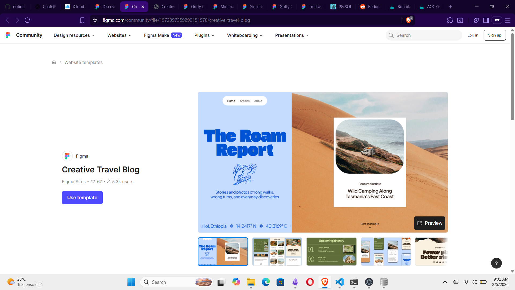Click the Log in link
The height and width of the screenshot is (290, 515).
473,35
